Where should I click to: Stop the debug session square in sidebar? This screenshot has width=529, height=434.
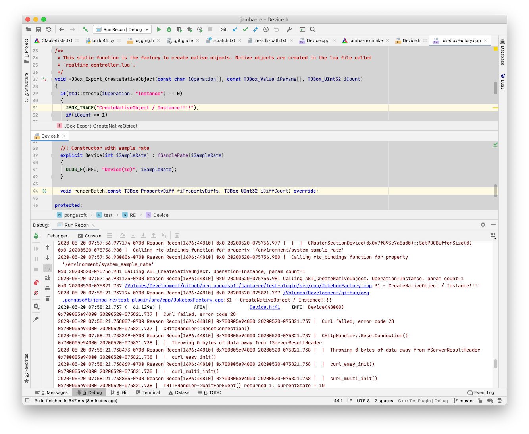[x=36, y=270]
